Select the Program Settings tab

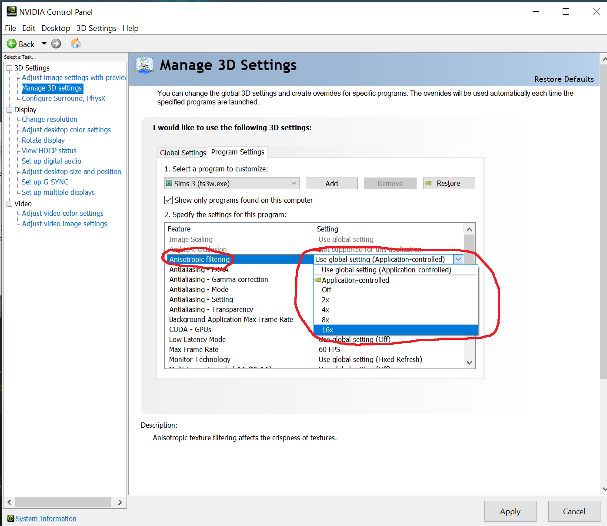238,152
